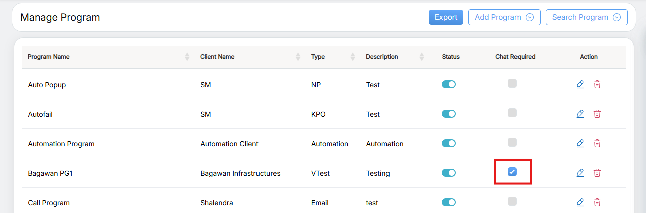Click the edit pencil for Autofail
Image resolution: width=646 pixels, height=213 pixels.
580,114
